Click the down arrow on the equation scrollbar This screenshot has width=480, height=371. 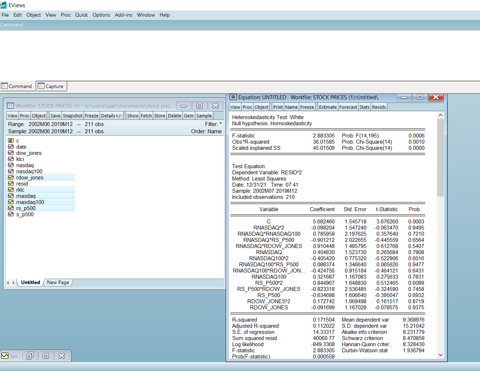[440, 354]
